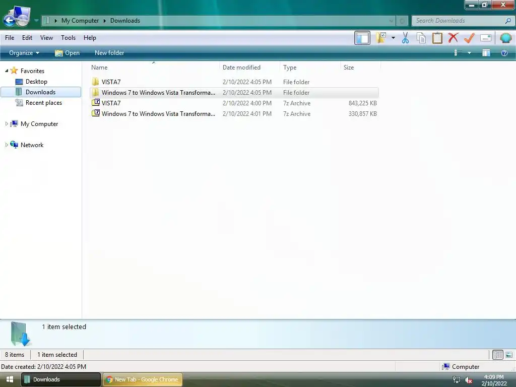Switch to Details view in status bar

pos(497,355)
